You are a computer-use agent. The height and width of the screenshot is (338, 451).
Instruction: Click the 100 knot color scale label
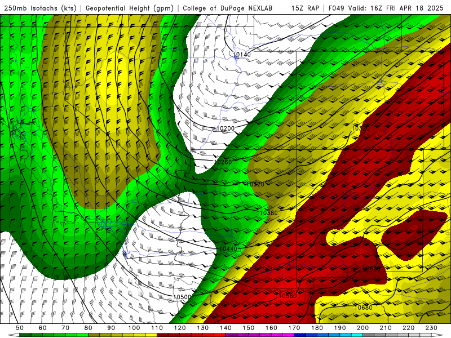(134, 328)
